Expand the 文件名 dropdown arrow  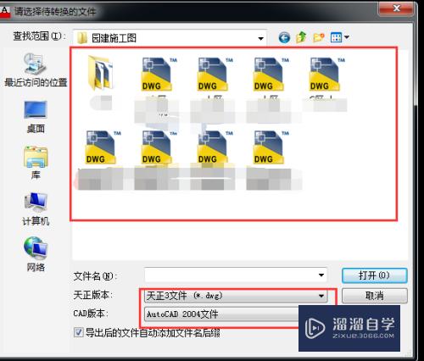click(x=321, y=275)
